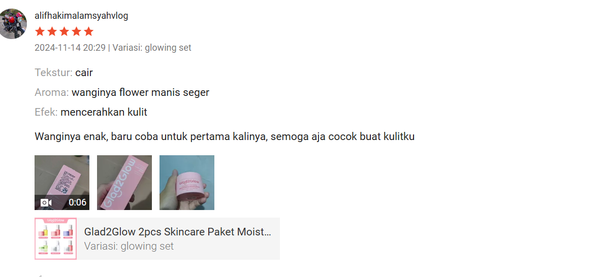The height and width of the screenshot is (277, 604).
Task: Play the 0:06 review video thumbnail
Action: point(62,183)
